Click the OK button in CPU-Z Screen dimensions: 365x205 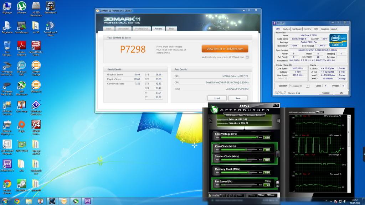pyautogui.click(x=341, y=93)
